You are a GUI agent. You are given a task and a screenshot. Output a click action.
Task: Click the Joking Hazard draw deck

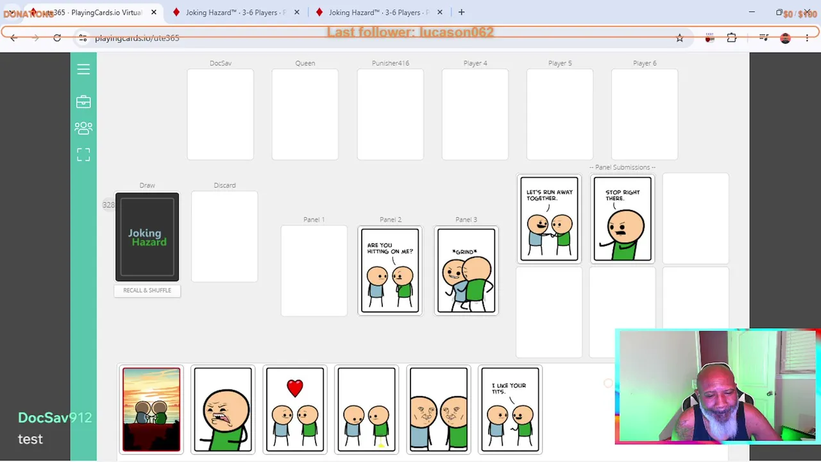pos(147,237)
